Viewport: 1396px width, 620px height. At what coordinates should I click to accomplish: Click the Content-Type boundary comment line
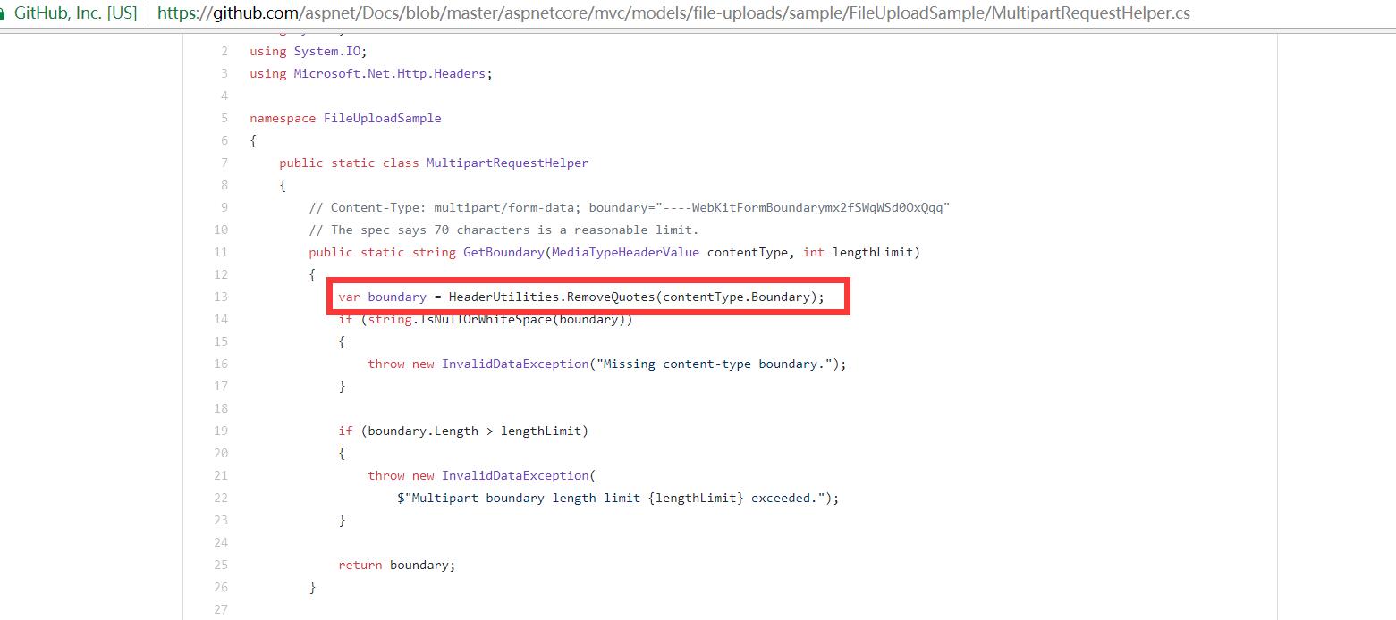[629, 207]
